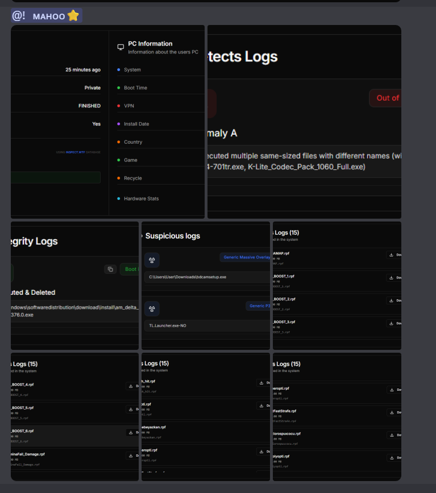Download the ninaFall_Damage.rpf file icon
436x493 pixels.
[131, 456]
